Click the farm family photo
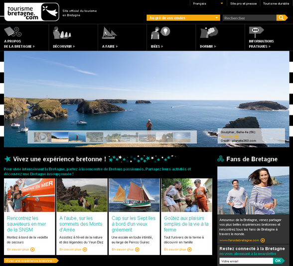293x266 pixels. coord(187,195)
